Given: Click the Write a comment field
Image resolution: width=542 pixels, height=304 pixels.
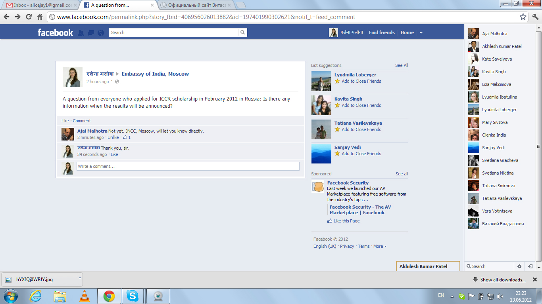Looking at the screenshot, I should click(188, 166).
